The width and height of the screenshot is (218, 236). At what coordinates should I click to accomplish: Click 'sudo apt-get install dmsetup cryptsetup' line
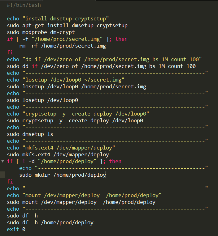tap(67, 25)
